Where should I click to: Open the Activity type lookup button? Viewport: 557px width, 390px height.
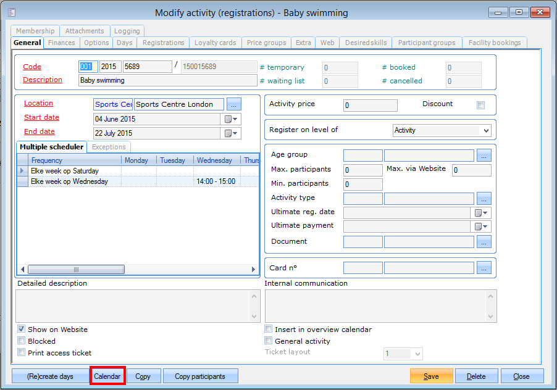pyautogui.click(x=484, y=199)
